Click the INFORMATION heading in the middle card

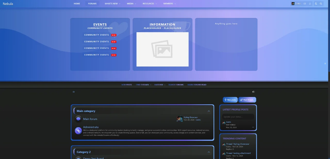[162, 25]
